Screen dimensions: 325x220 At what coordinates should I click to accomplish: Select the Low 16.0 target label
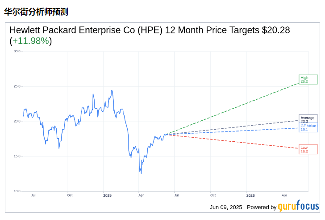(308, 149)
